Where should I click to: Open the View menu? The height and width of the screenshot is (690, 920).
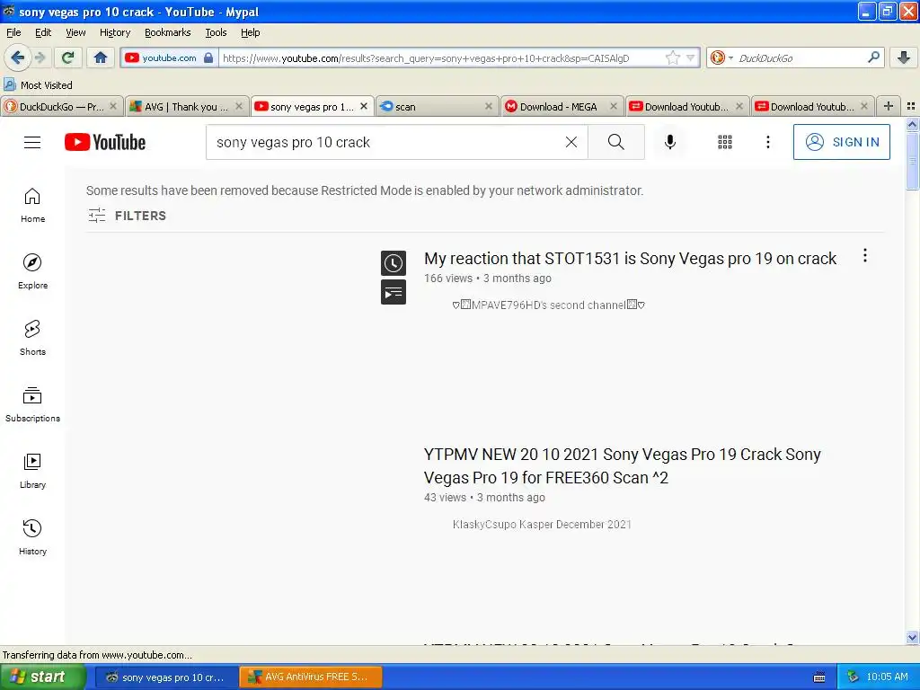tap(75, 32)
